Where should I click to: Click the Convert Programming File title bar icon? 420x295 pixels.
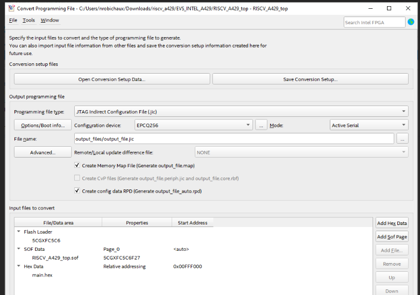click(11, 8)
